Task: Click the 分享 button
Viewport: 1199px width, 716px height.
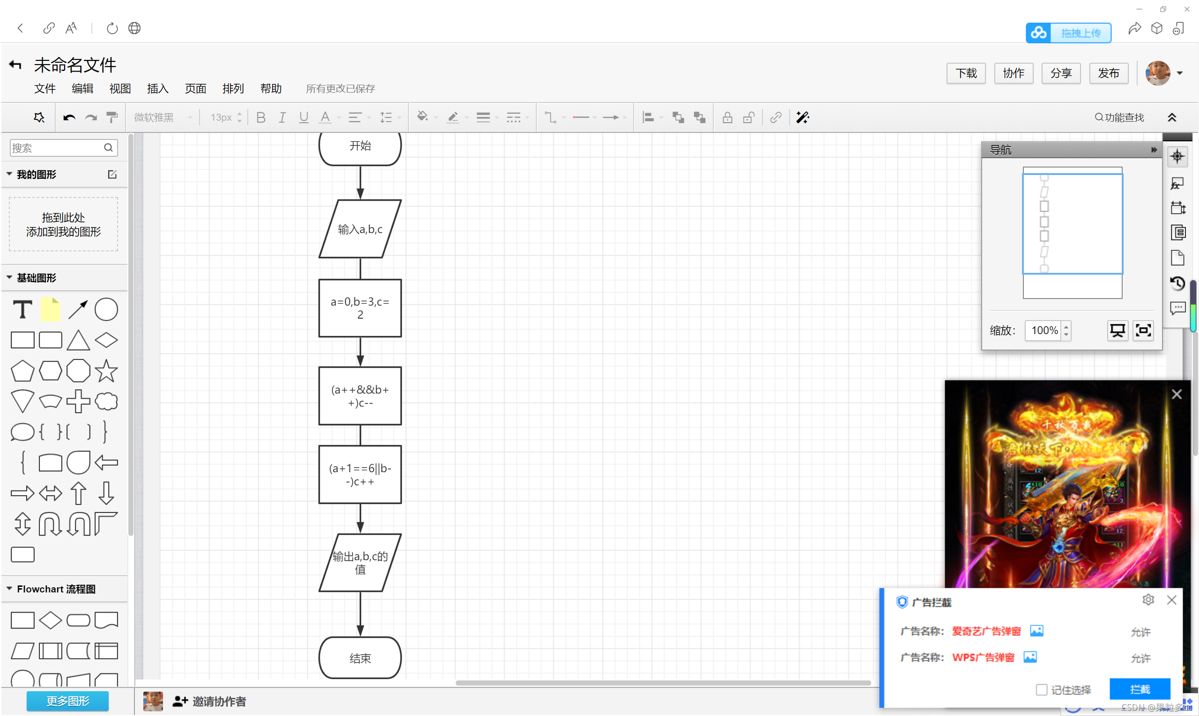Action: click(x=1061, y=73)
